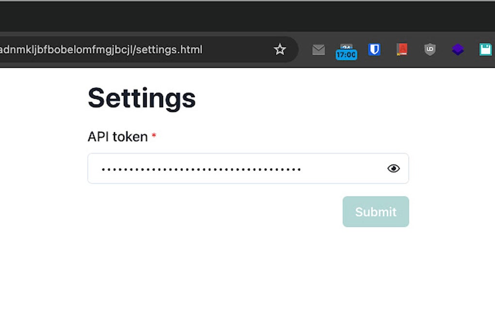The height and width of the screenshot is (309, 495).
Task: Open the mail envelope extension
Action: (318, 49)
